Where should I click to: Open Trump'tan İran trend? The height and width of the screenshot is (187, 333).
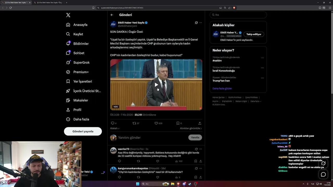pyautogui.click(x=221, y=81)
